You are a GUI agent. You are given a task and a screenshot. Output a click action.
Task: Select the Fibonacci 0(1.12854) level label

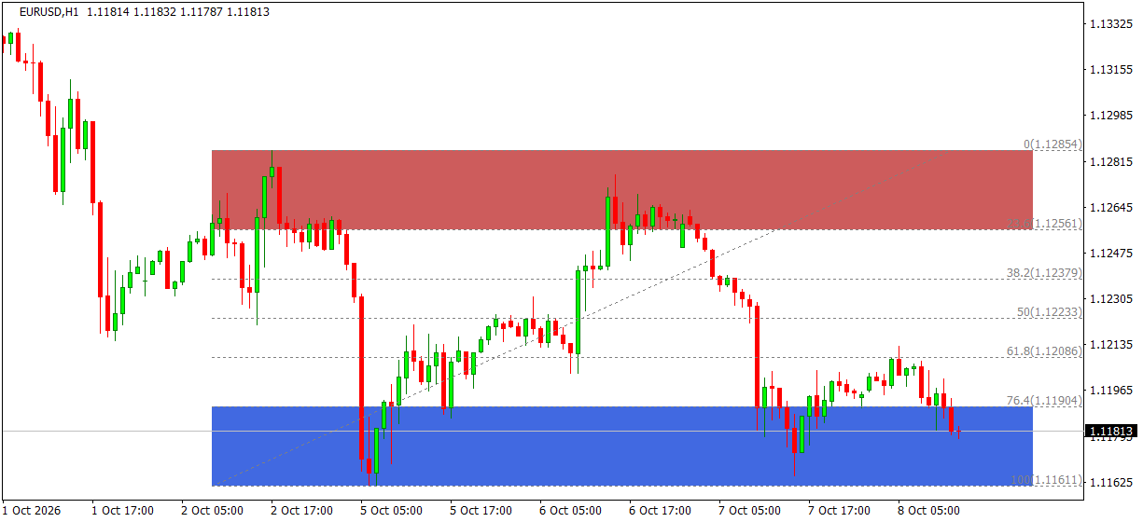[x=1052, y=144]
